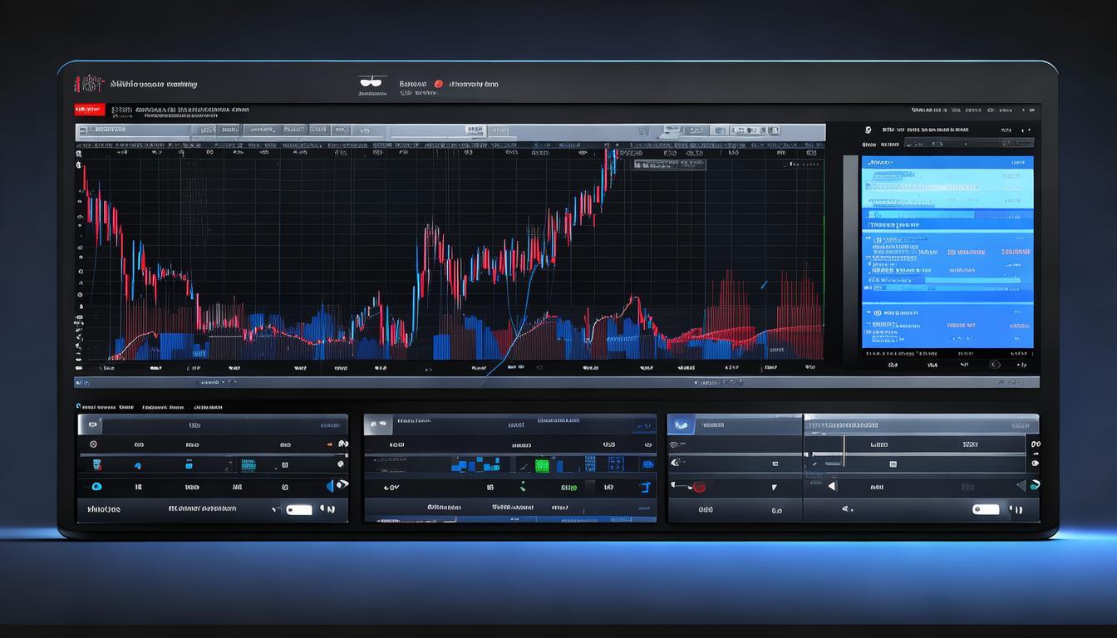Click the blue header icon of bottom-right panel
1117x638 pixels.
682,425
